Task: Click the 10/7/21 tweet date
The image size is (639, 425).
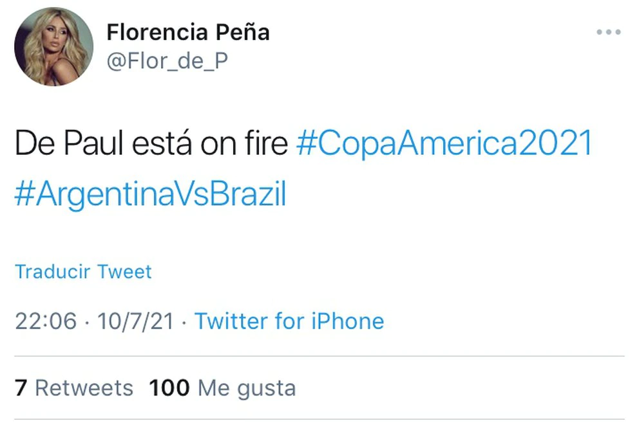Action: pos(135,321)
